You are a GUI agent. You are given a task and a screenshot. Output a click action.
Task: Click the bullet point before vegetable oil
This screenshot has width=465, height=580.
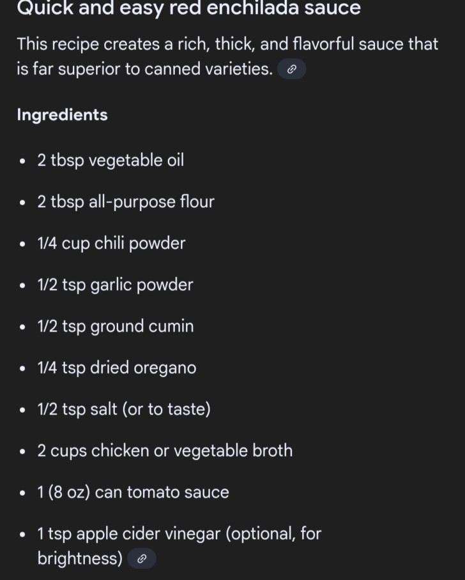[x=22, y=161]
